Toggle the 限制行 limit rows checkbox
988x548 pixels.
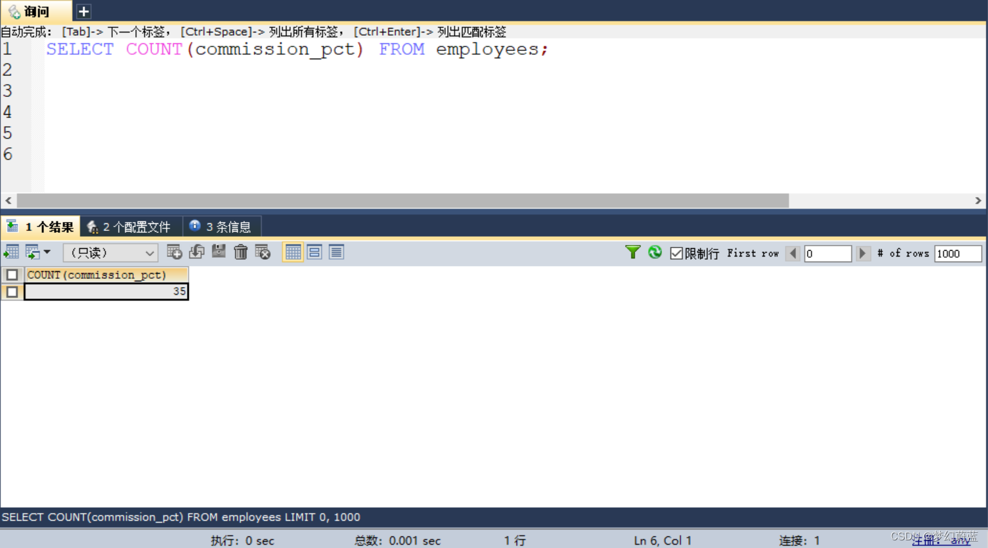click(677, 253)
